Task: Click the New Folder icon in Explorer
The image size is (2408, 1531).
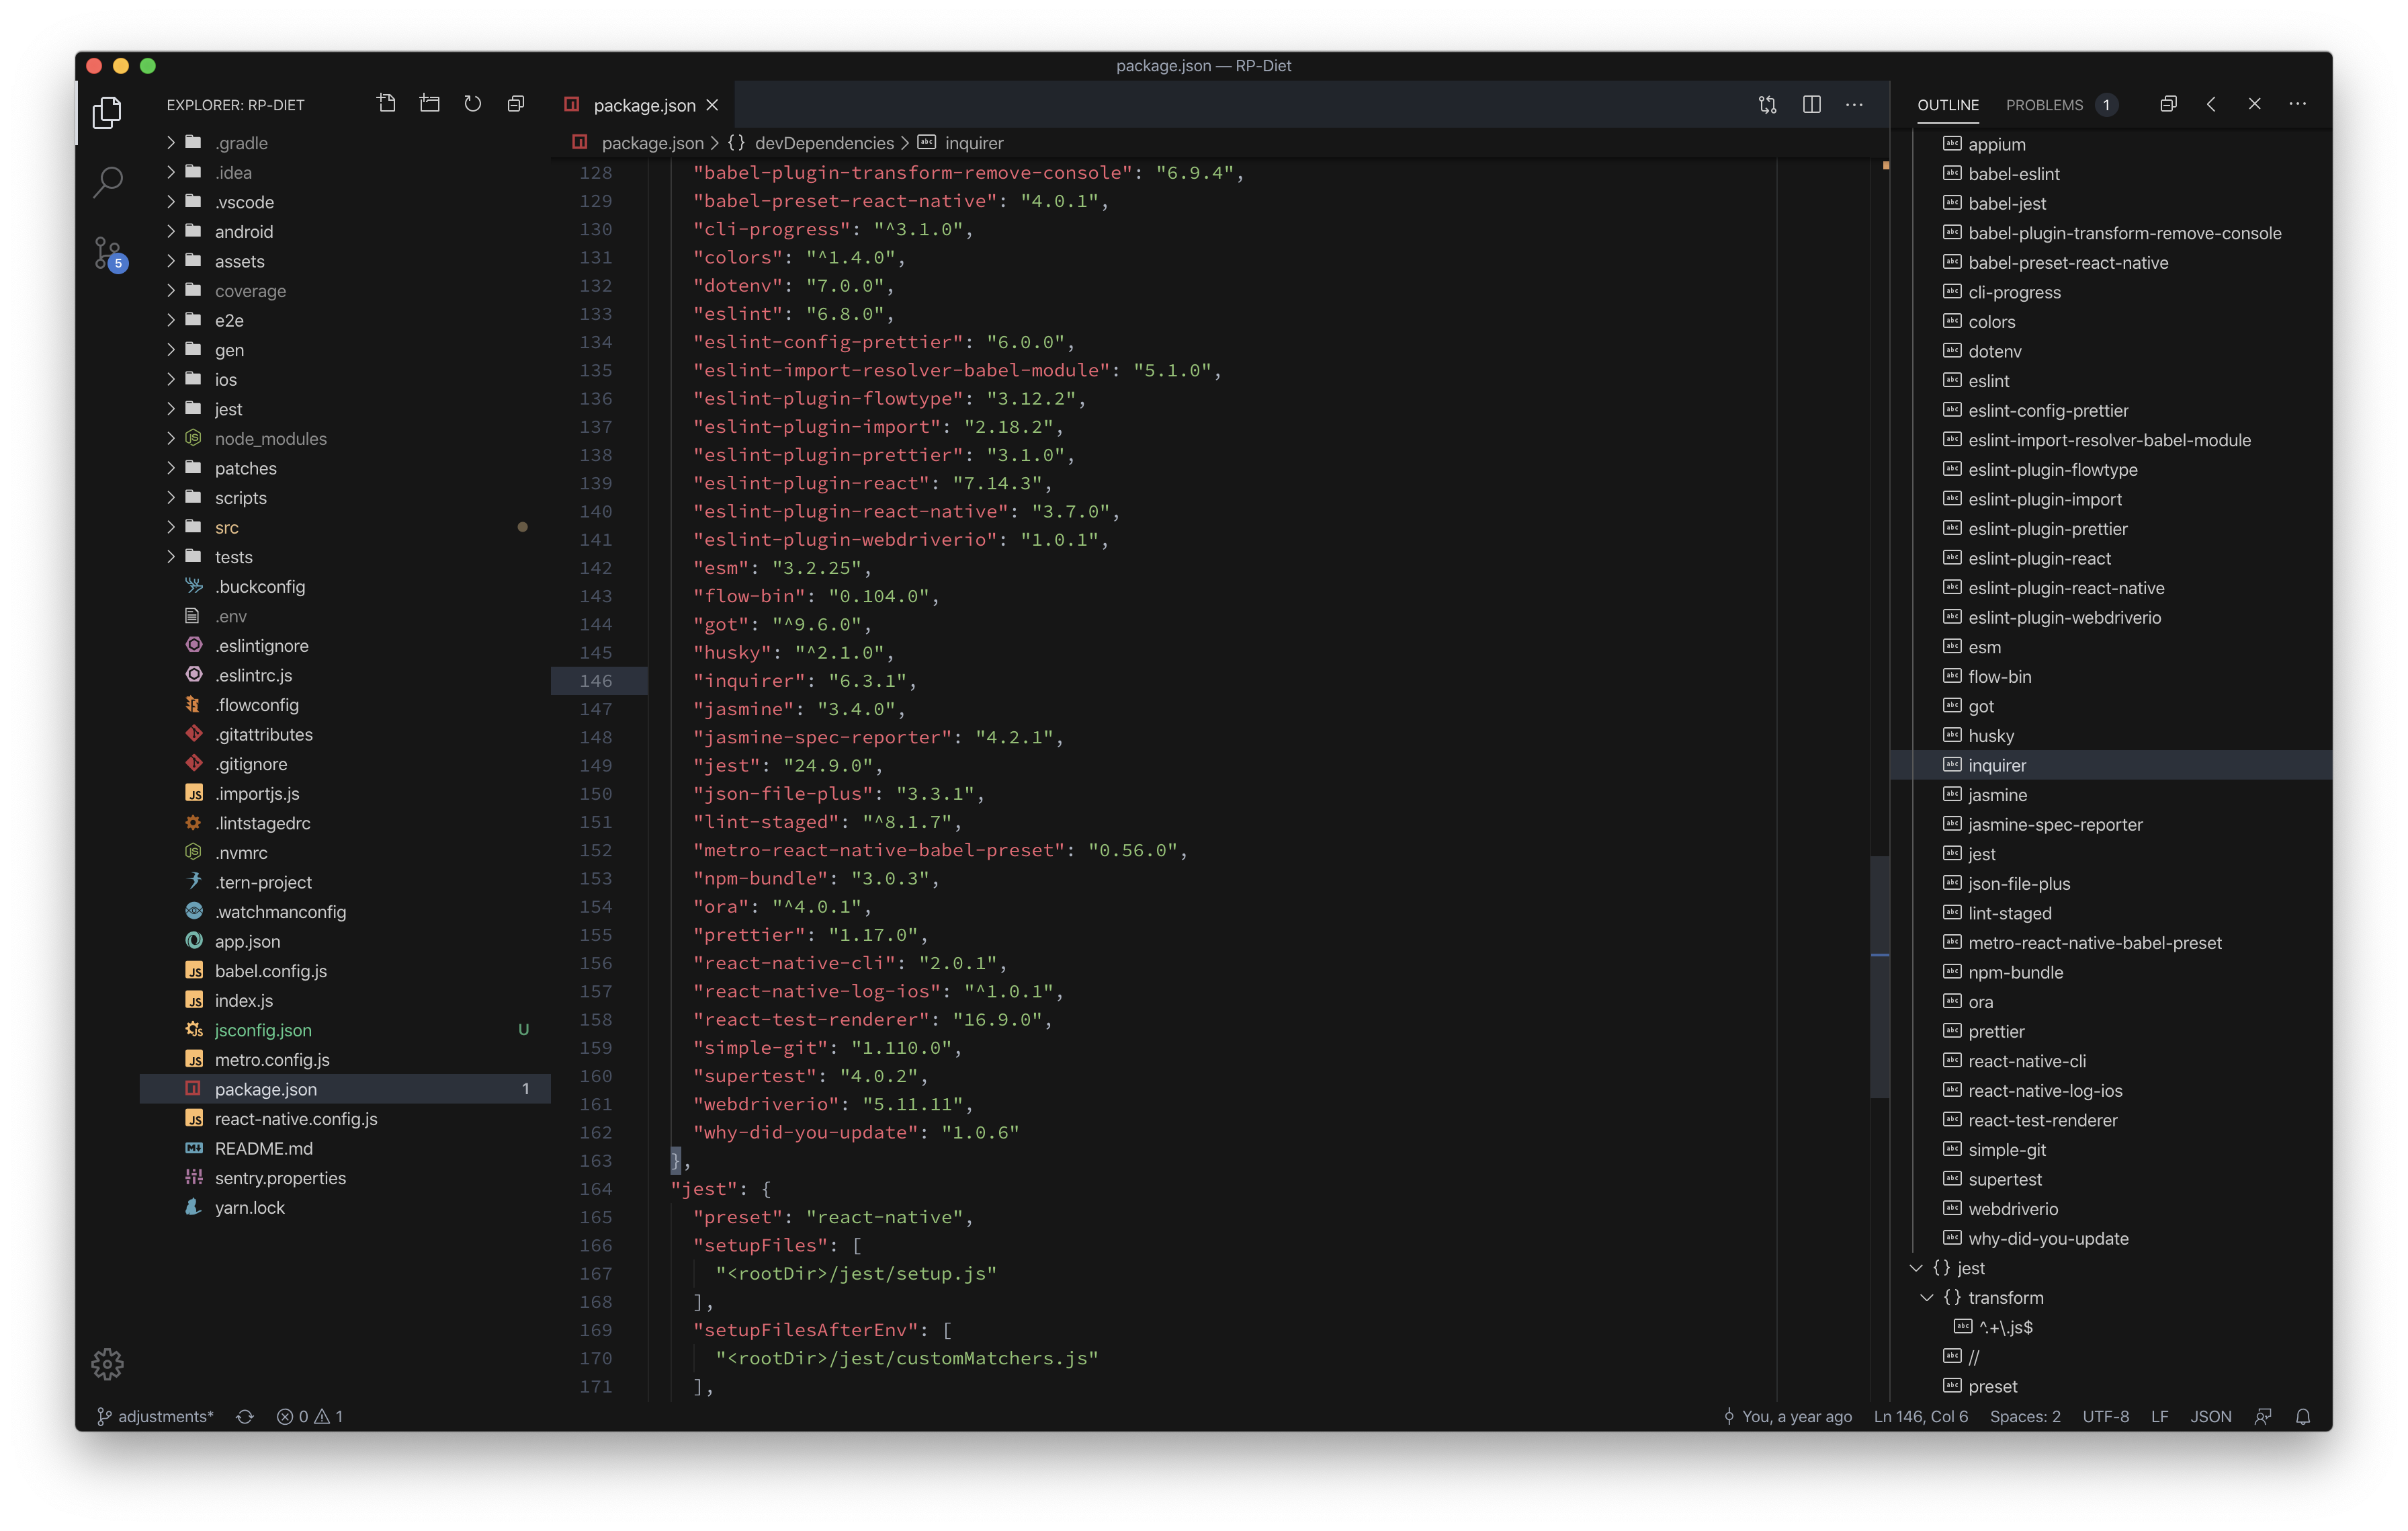Action: [x=429, y=104]
